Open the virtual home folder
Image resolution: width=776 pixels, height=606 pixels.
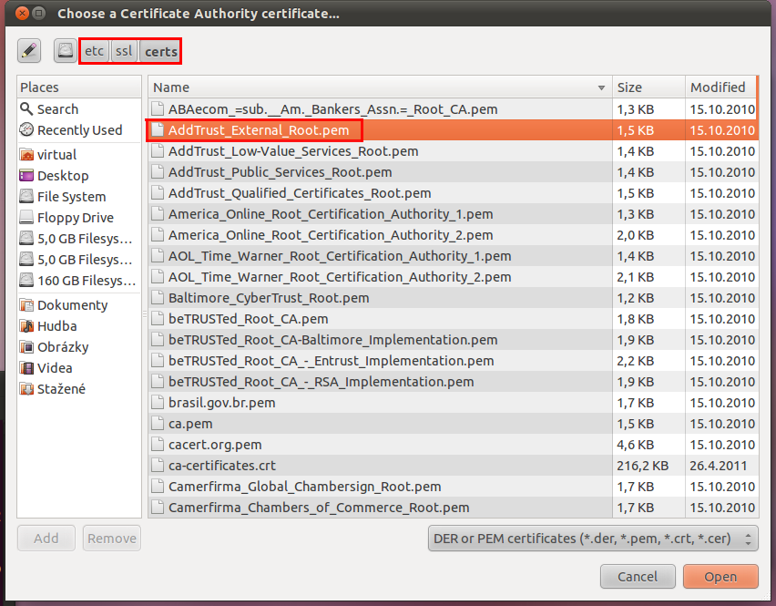(56, 155)
